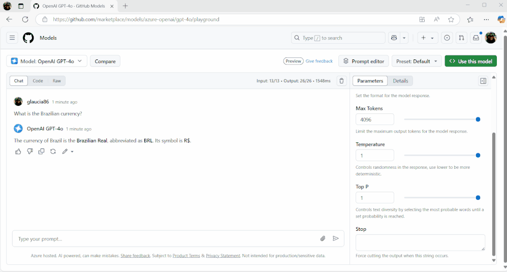The image size is (507, 272).
Task: Open the GitHub hamburger navigation menu
Action: click(12, 38)
